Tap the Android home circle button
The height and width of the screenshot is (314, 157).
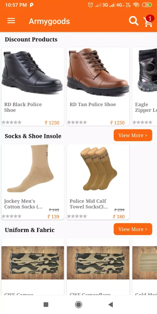click(x=78, y=305)
